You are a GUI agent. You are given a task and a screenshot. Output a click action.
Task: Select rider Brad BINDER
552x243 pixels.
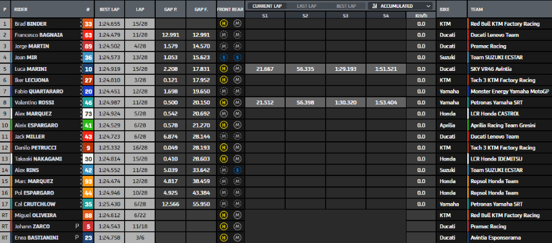(x=30, y=24)
